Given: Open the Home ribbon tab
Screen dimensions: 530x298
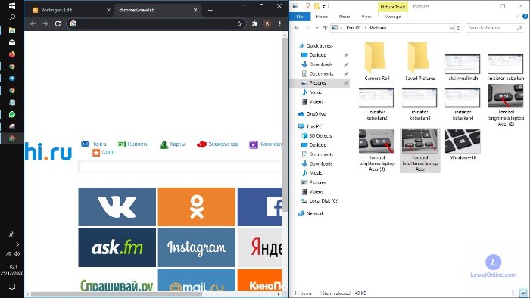Looking at the screenshot, I should 322,17.
